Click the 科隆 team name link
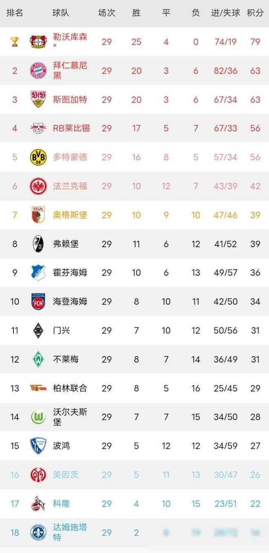The image size is (269, 553). pyautogui.click(x=62, y=504)
